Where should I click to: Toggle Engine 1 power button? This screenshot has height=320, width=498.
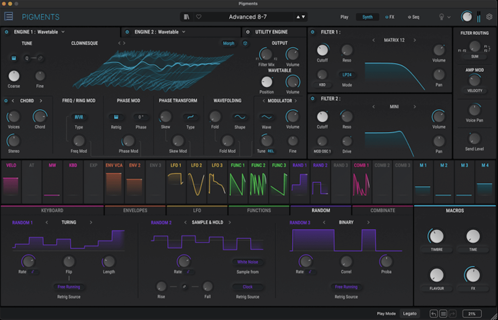pyautogui.click(x=6, y=32)
